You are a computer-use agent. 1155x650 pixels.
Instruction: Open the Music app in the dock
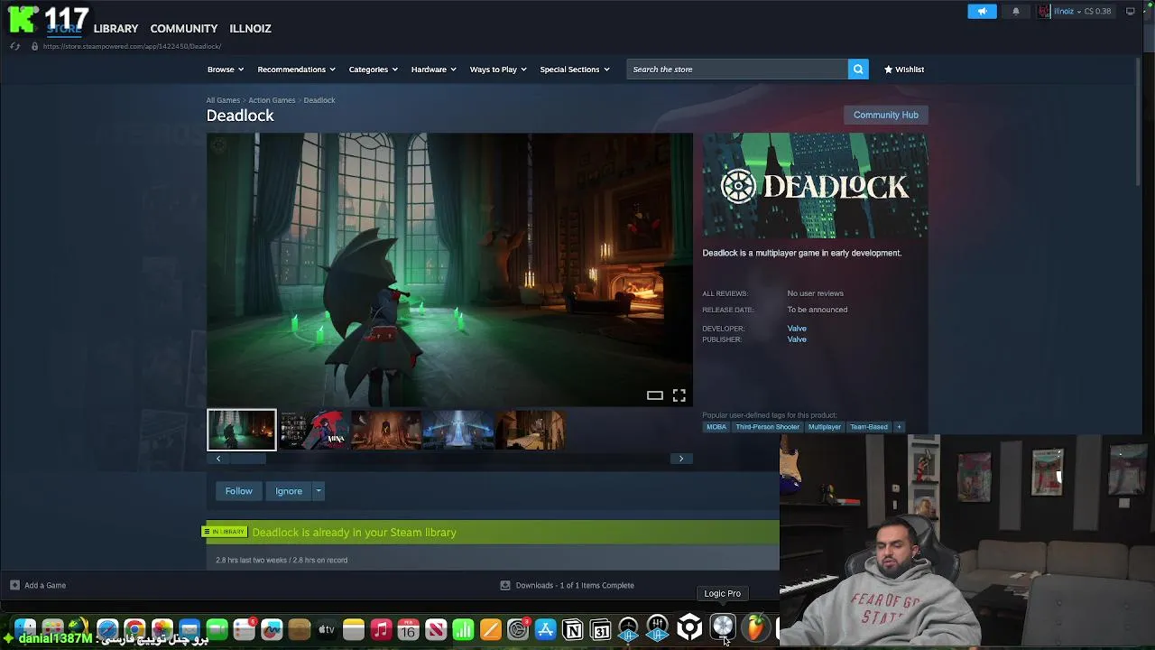(381, 630)
